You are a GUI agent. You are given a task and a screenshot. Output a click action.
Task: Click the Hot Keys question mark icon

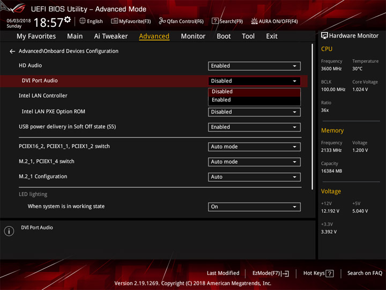[330, 273]
